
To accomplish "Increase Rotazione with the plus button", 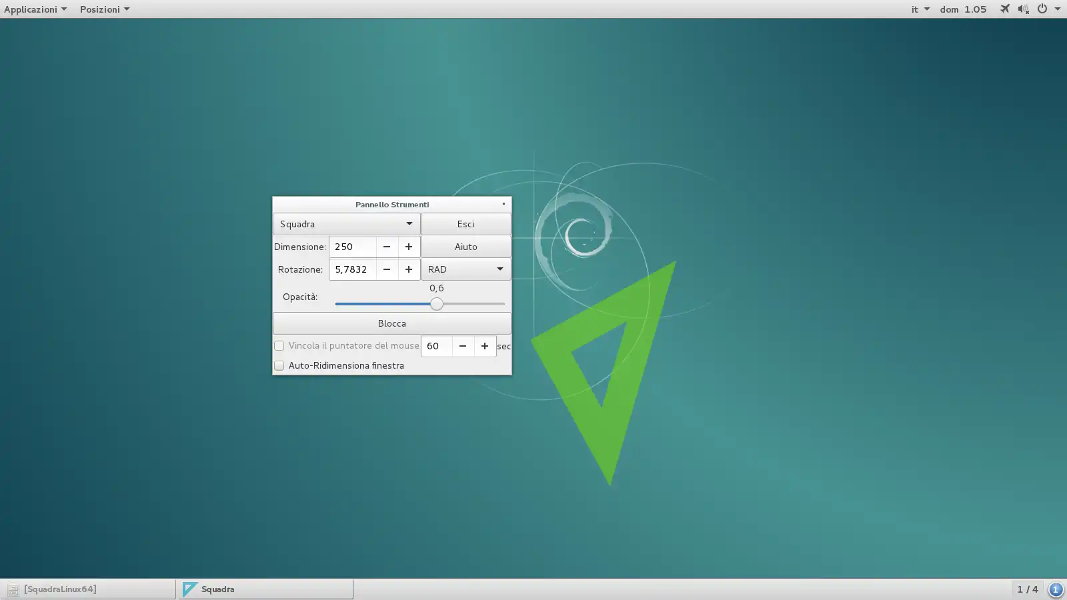I will [409, 269].
